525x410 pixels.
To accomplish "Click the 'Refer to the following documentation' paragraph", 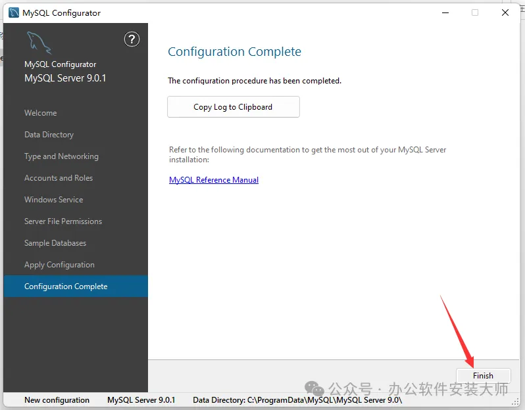I will click(x=307, y=154).
